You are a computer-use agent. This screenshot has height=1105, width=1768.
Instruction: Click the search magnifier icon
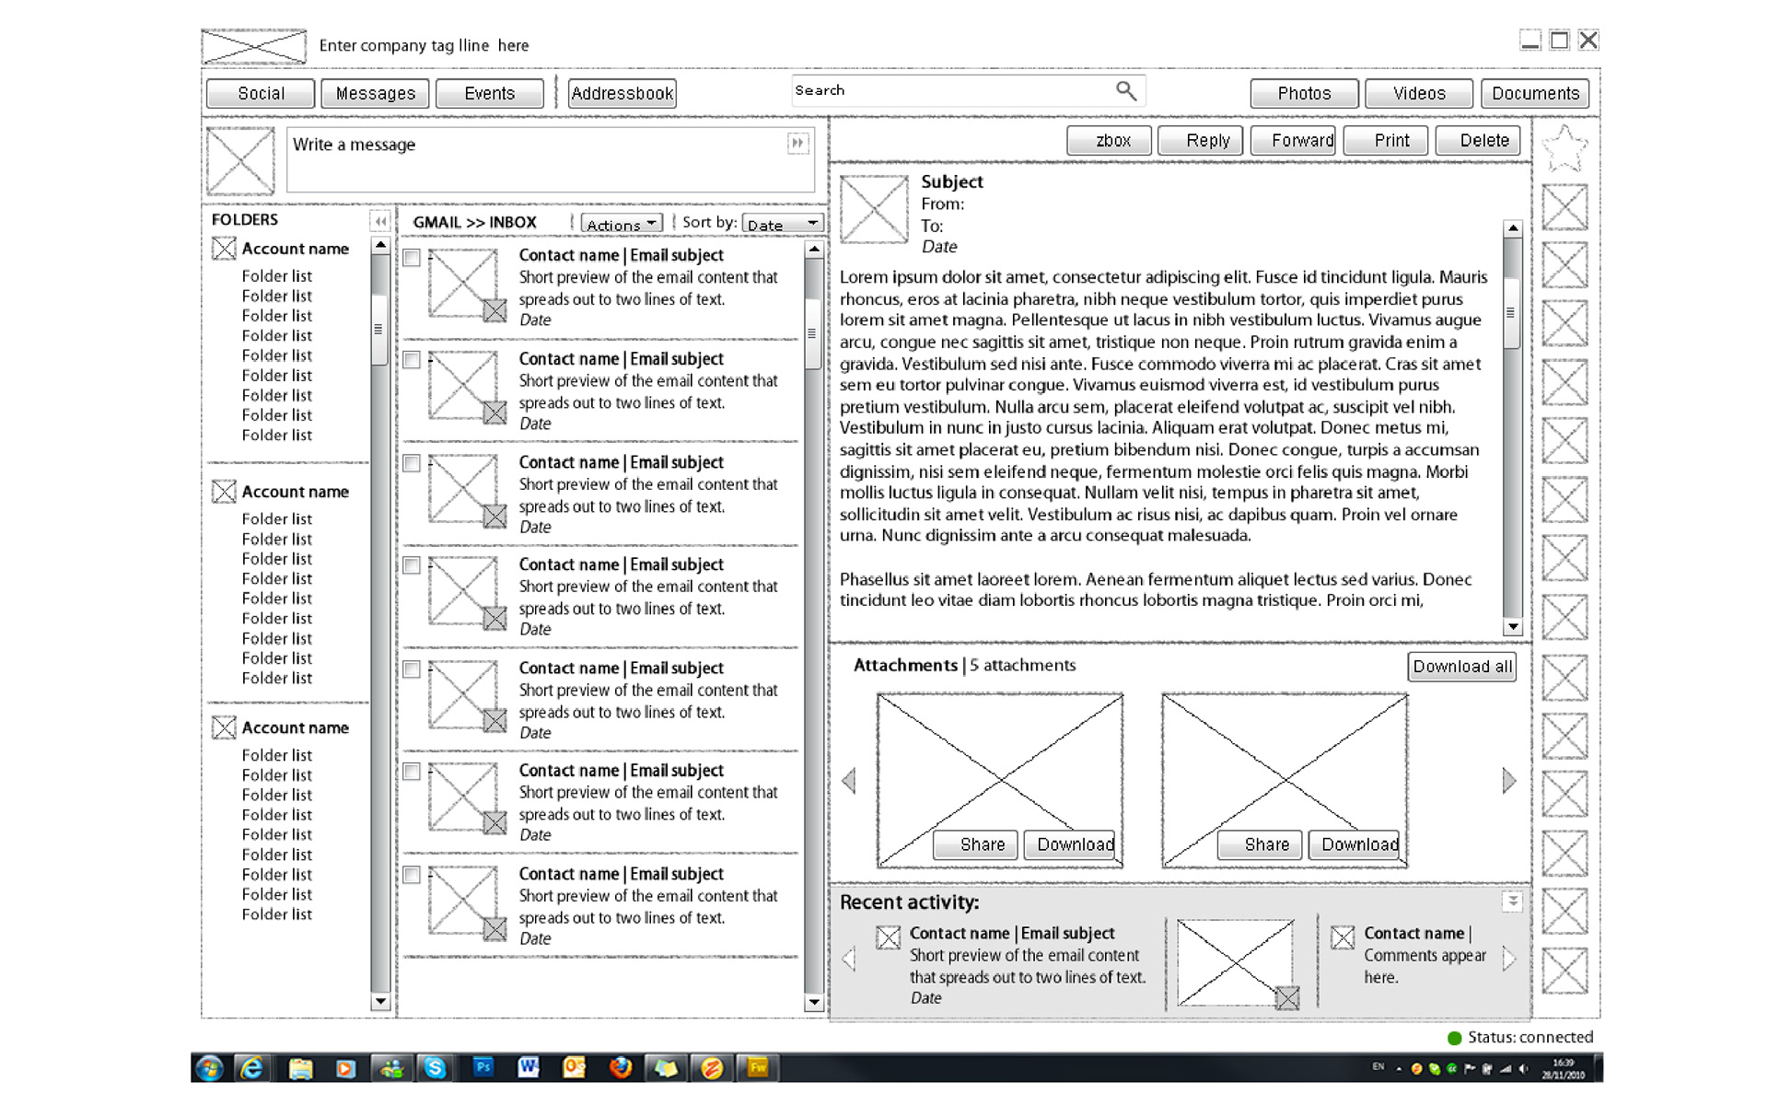pos(1125,90)
